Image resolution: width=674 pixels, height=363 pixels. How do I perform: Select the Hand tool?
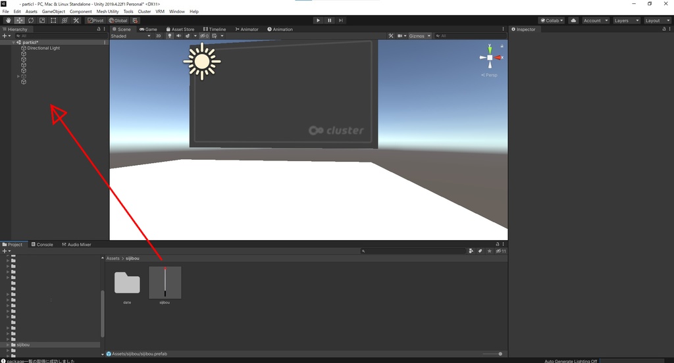8,20
